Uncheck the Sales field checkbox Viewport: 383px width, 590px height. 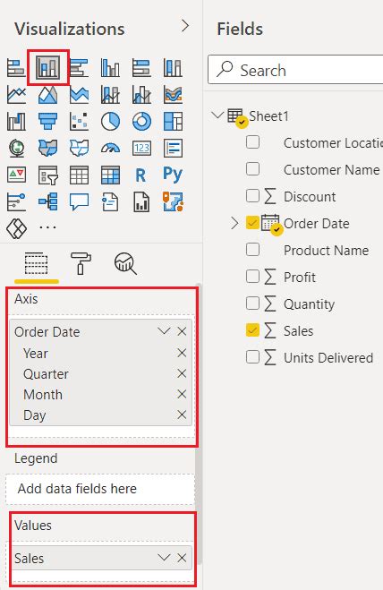click(x=252, y=330)
